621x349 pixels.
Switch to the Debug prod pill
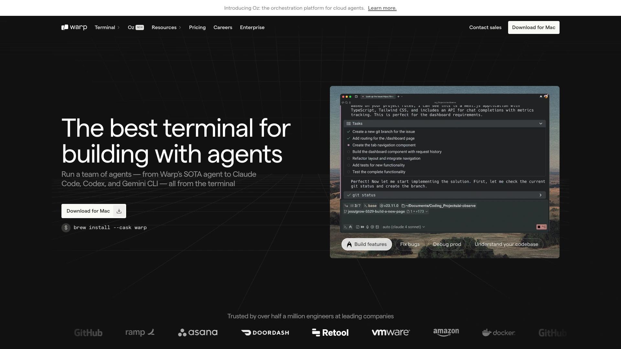point(447,244)
